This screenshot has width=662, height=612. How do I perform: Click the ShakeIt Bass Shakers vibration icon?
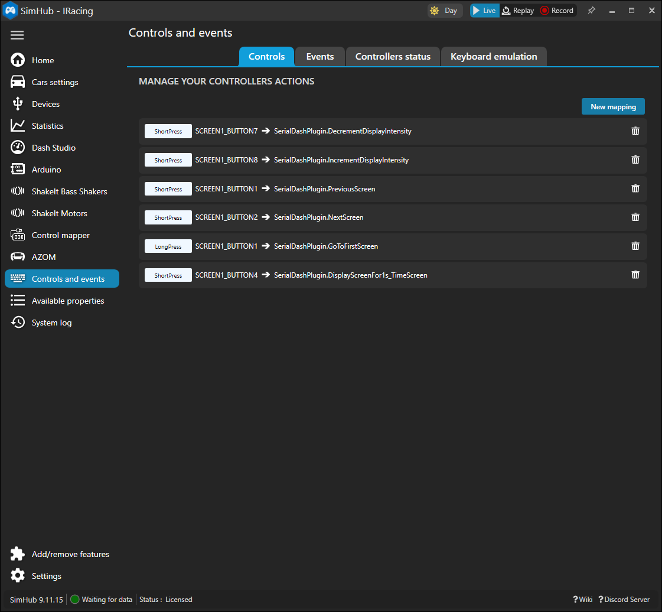(x=18, y=191)
